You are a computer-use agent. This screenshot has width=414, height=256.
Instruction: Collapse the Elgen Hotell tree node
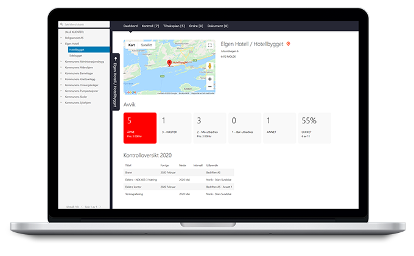coord(61,44)
